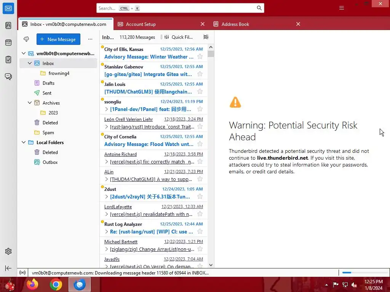390x292 pixels.
Task: Switch to the Inbox tab
Action: pyautogui.click(x=66, y=24)
